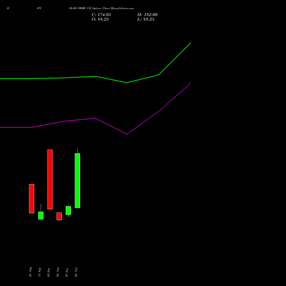The height and width of the screenshot is (286, 286).
Task: Click the low value 'L: 88.25'
Action: point(146,19)
